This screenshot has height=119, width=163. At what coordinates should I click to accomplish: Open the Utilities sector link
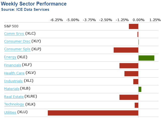[10, 112]
